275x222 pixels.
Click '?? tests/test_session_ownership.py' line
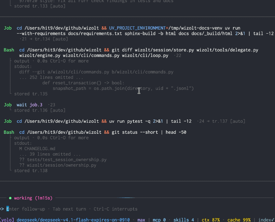(x=63, y=160)
